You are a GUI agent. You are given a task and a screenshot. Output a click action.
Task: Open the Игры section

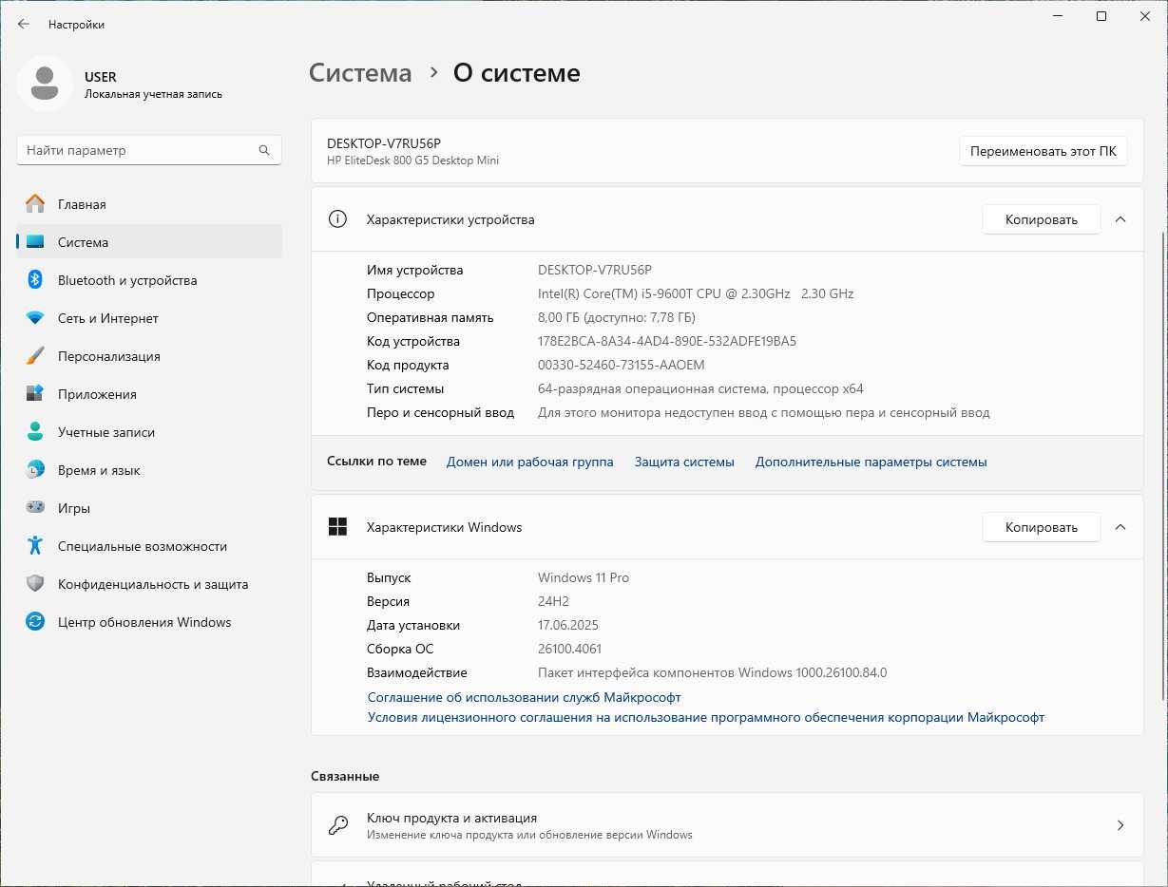click(x=149, y=508)
